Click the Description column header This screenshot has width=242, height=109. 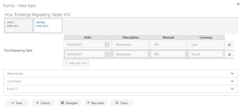pos(131,37)
